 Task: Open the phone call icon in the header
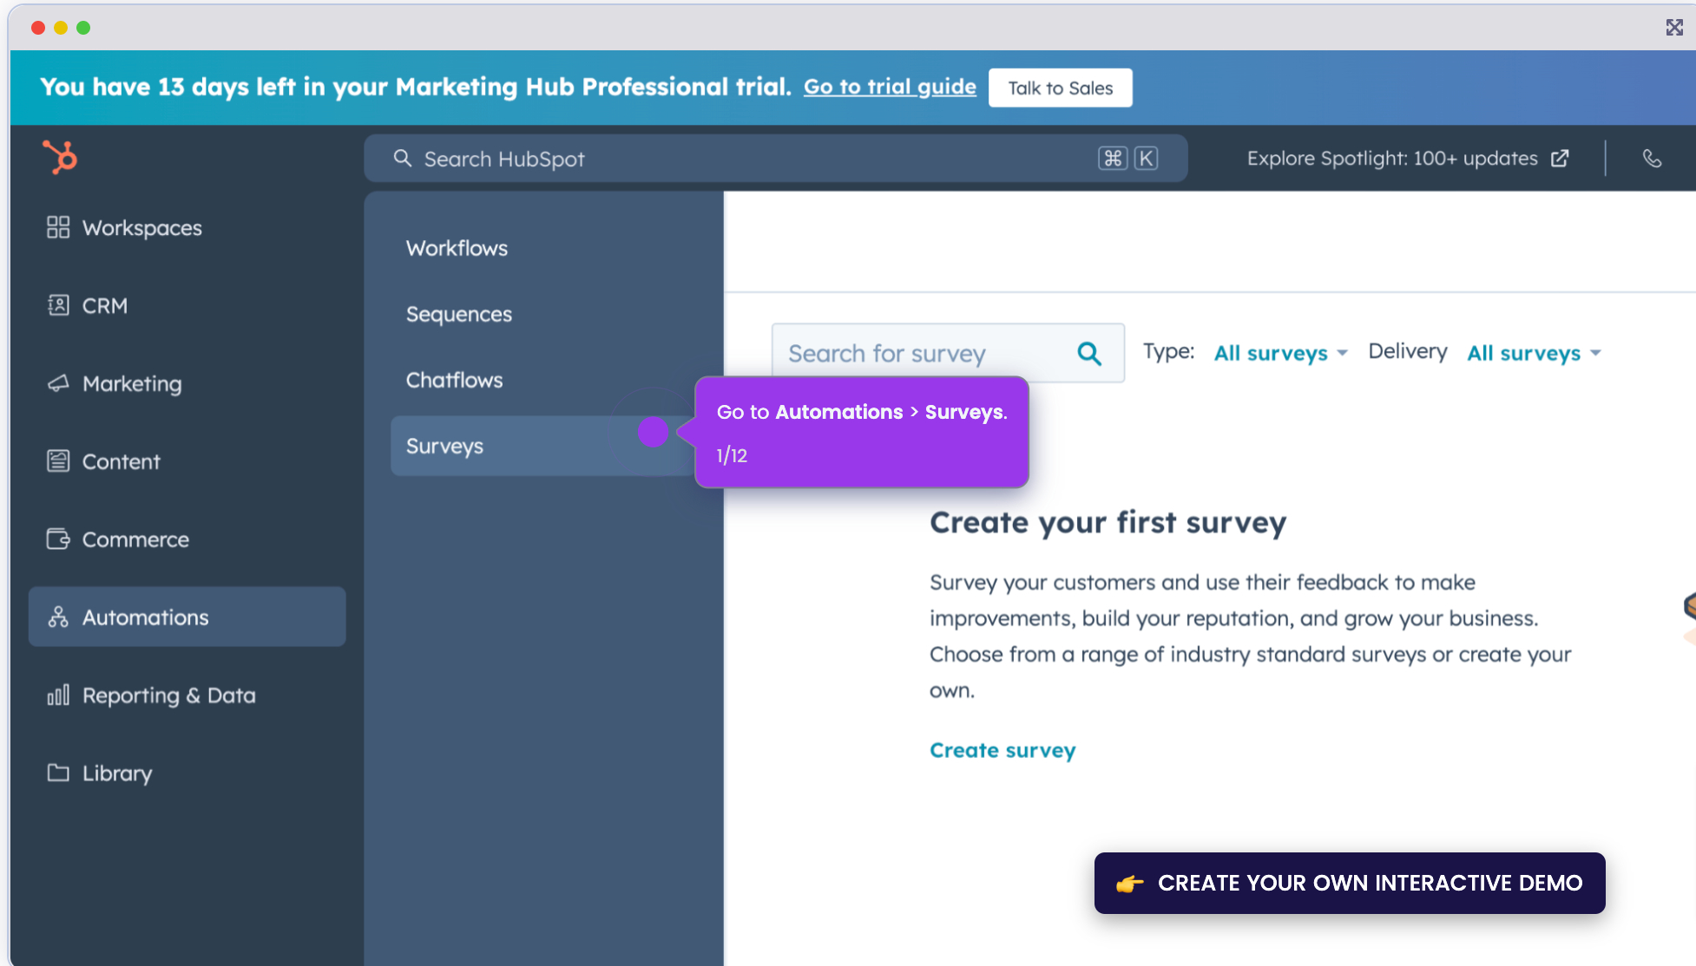click(1652, 159)
